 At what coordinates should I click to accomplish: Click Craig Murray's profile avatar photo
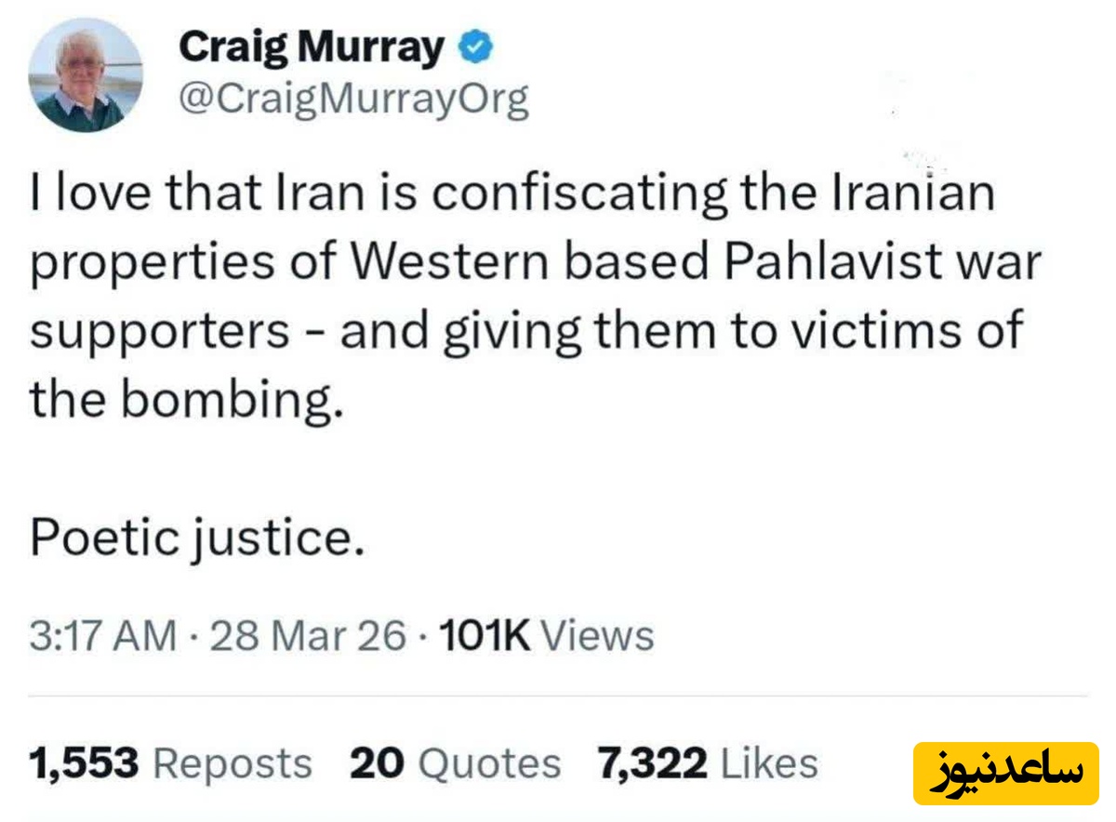click(x=86, y=75)
